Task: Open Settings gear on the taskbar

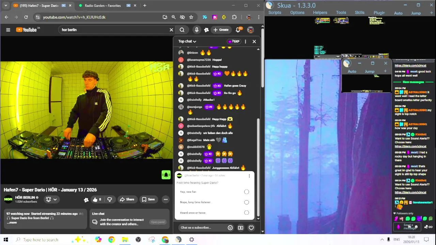Action: point(192,240)
